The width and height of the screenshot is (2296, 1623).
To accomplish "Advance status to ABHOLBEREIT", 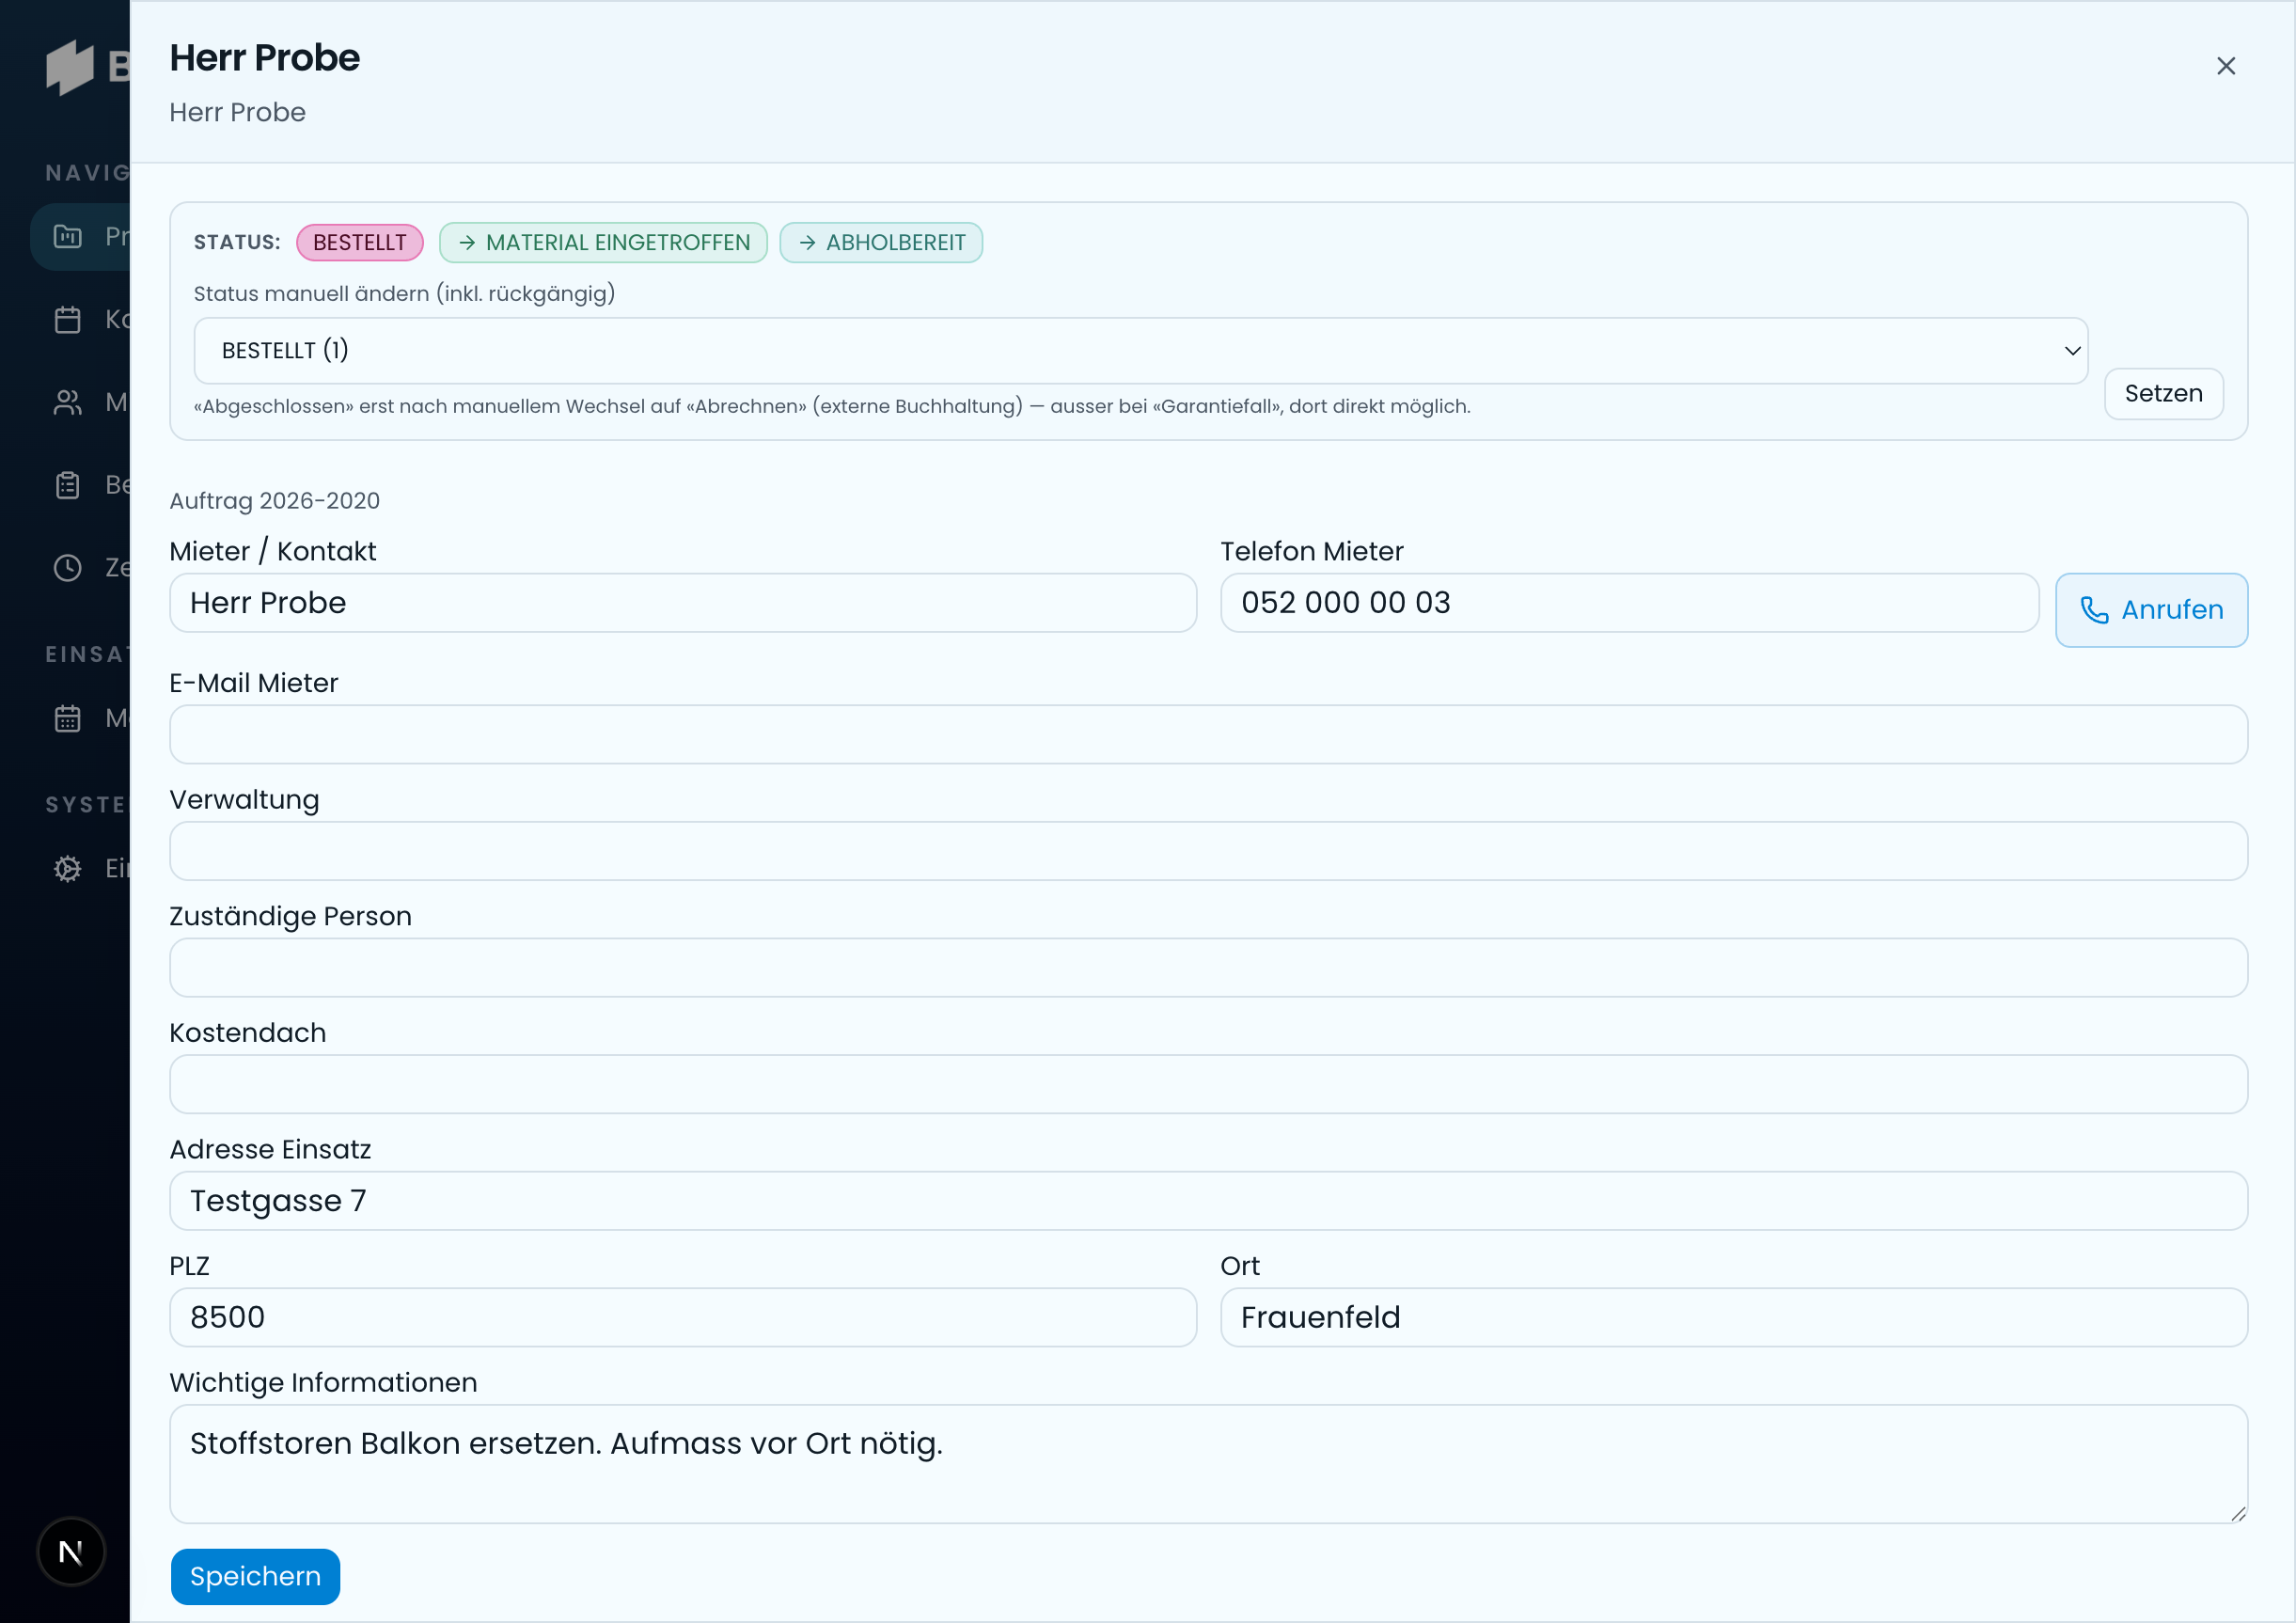I will (x=881, y=243).
